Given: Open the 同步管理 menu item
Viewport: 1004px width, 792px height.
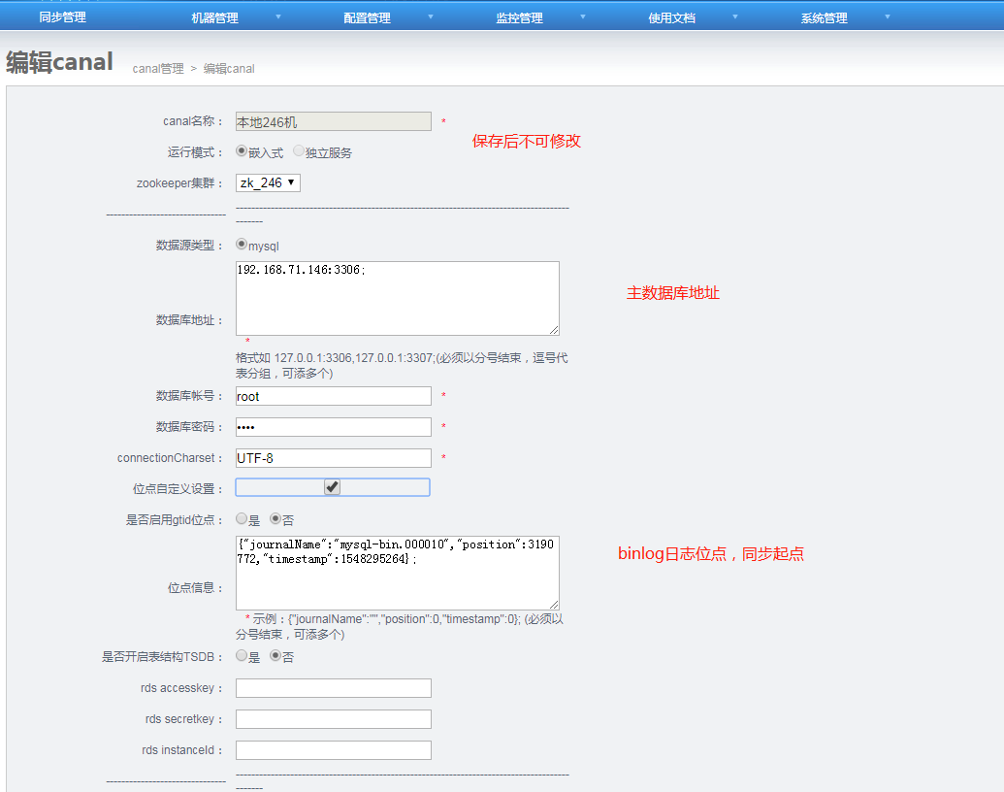Looking at the screenshot, I should point(62,17).
